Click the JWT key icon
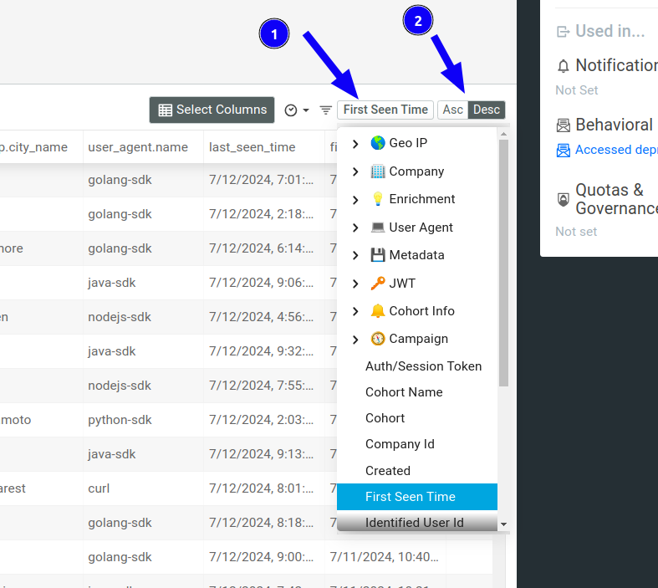 (x=378, y=284)
